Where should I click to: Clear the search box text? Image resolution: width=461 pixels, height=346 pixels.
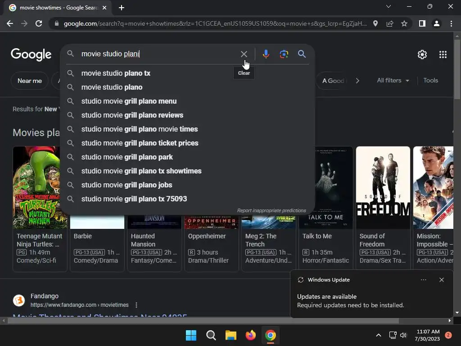(244, 54)
